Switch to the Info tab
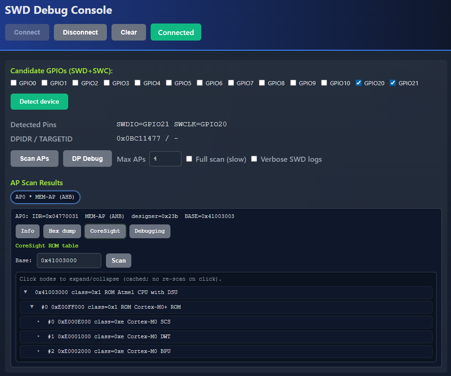The image size is (451, 376). pos(28,231)
